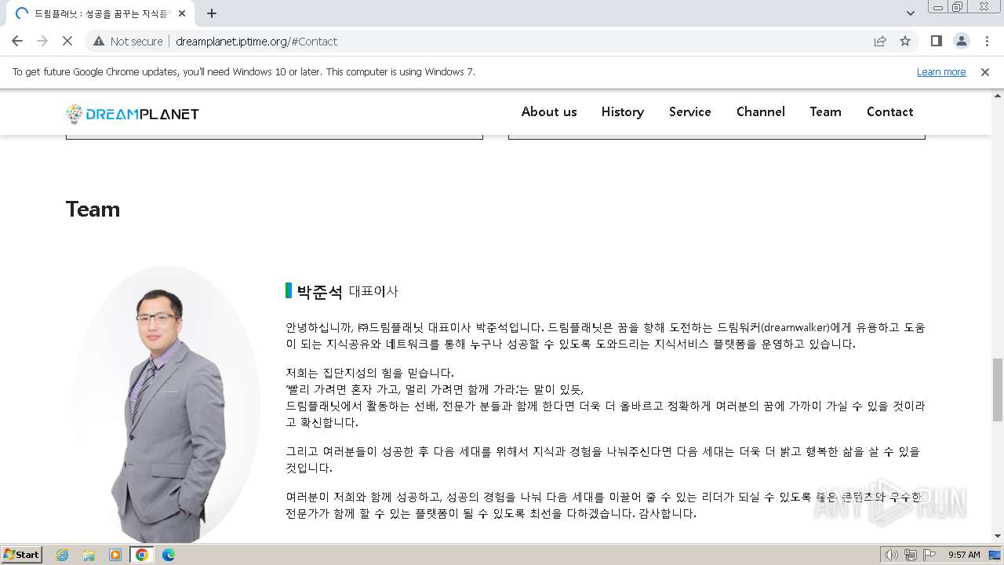1004x565 pixels.
Task: Click the forward navigation arrow
Action: [42, 41]
